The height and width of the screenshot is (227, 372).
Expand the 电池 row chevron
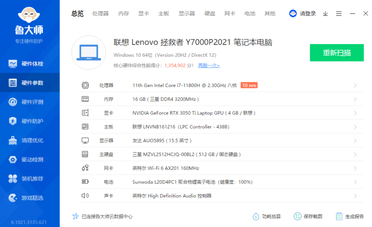pyautogui.click(x=355, y=182)
